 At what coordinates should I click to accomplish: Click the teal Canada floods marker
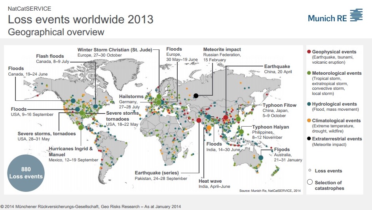[73, 101]
